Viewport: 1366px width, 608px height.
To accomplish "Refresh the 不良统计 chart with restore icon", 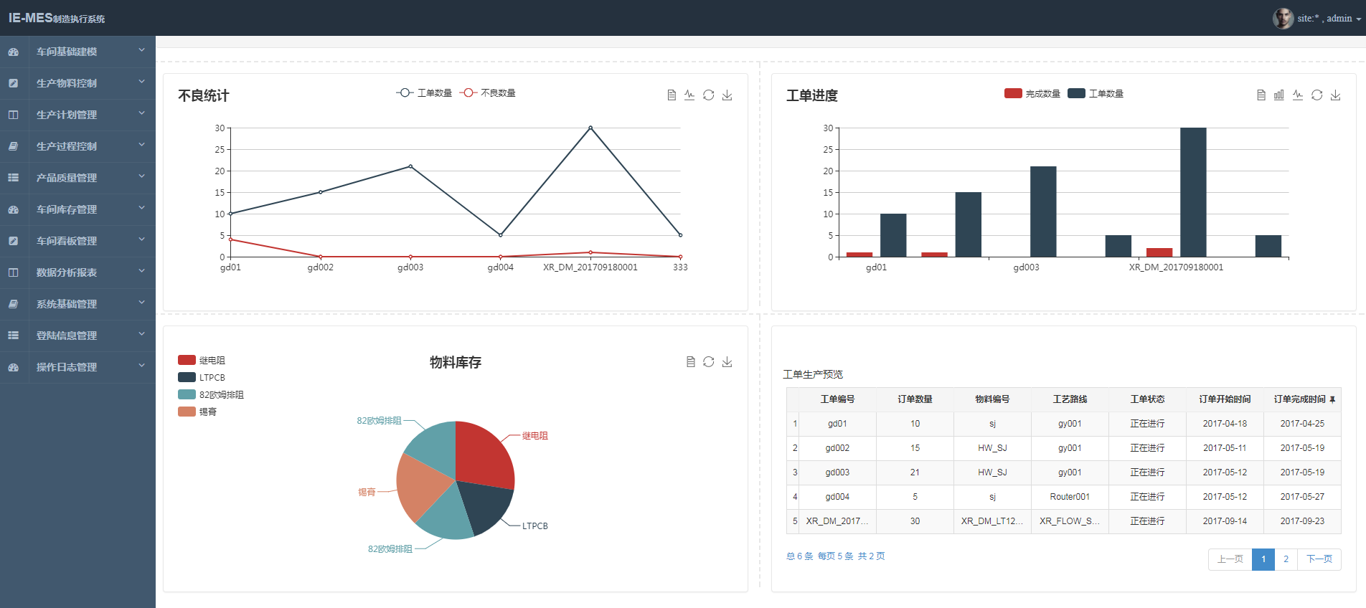I will coord(708,95).
